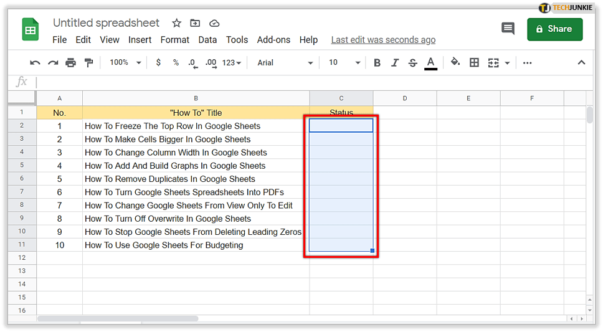603x332 pixels.
Task: Click the formula bar input field
Action: pos(311,82)
